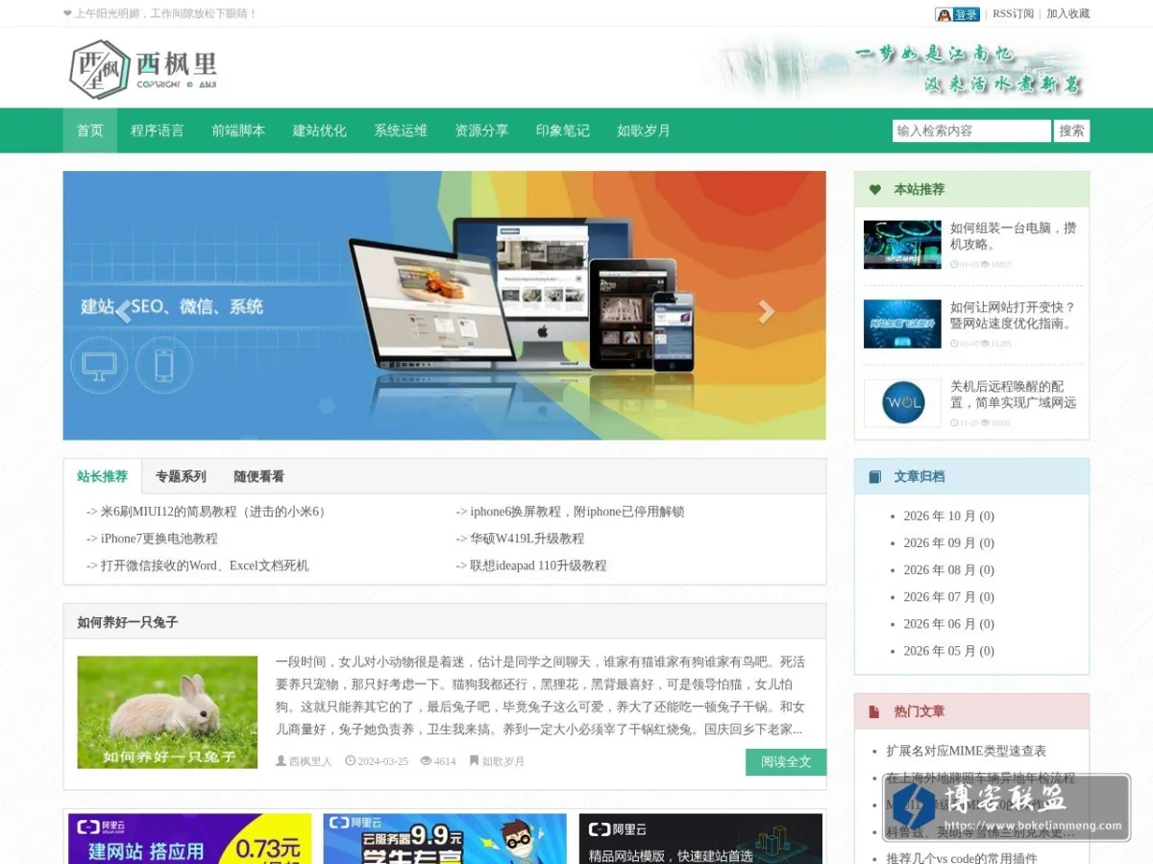Click Aliyun 建网站 搭应用 ad banner

(190, 839)
